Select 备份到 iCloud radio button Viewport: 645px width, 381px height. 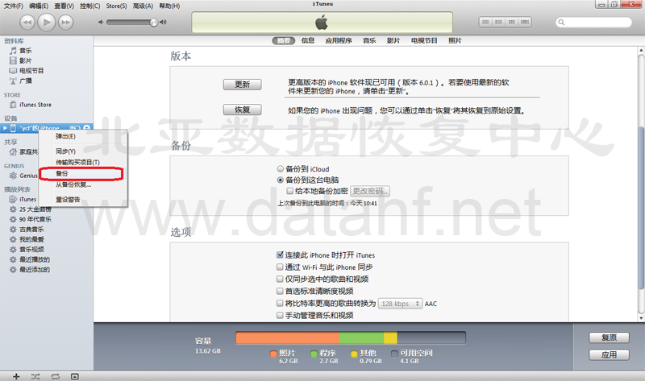point(281,169)
